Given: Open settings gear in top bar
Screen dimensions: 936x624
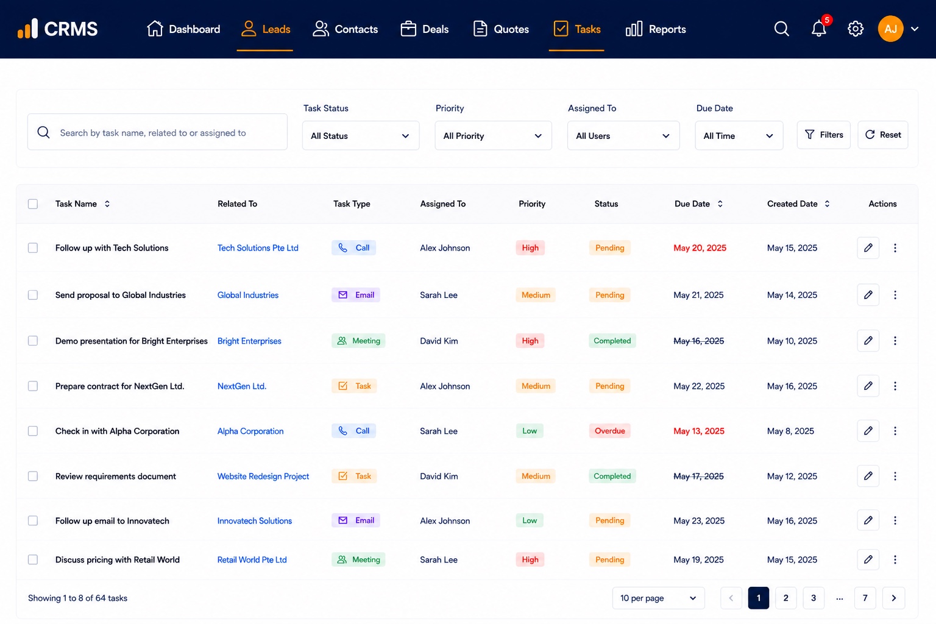Looking at the screenshot, I should point(856,29).
